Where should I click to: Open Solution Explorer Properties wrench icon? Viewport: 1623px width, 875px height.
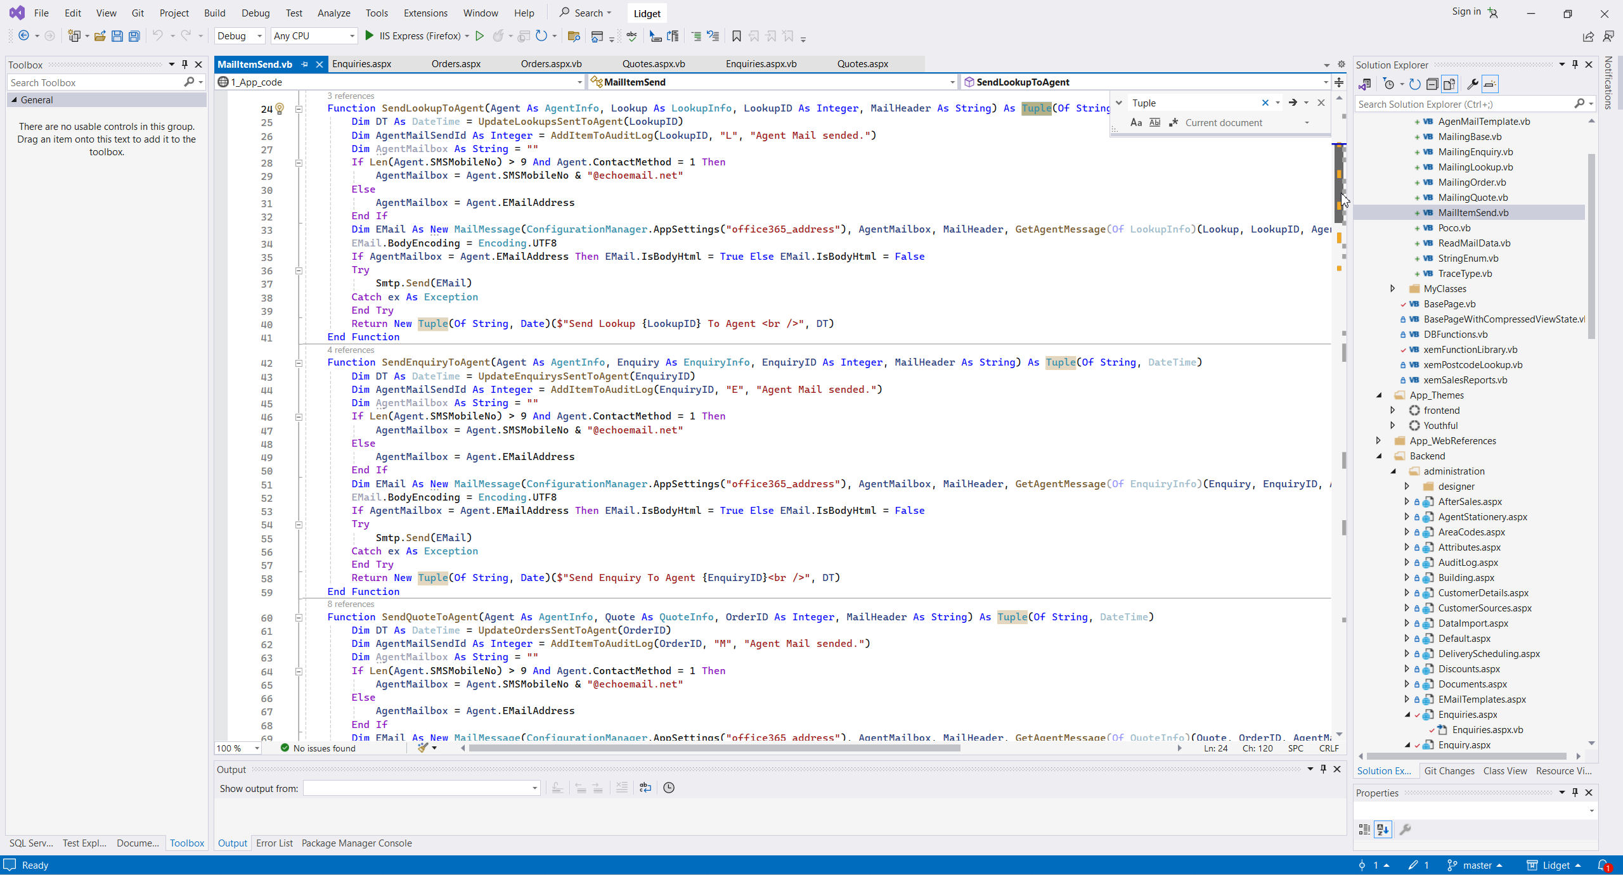pos(1472,84)
